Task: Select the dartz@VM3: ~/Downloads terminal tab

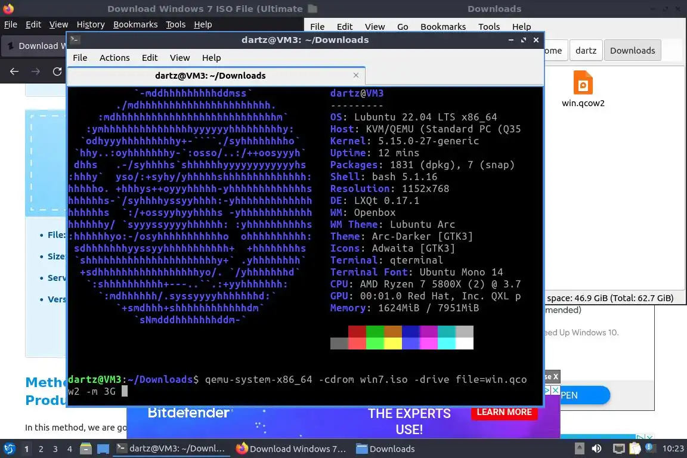Action: pyautogui.click(x=216, y=76)
